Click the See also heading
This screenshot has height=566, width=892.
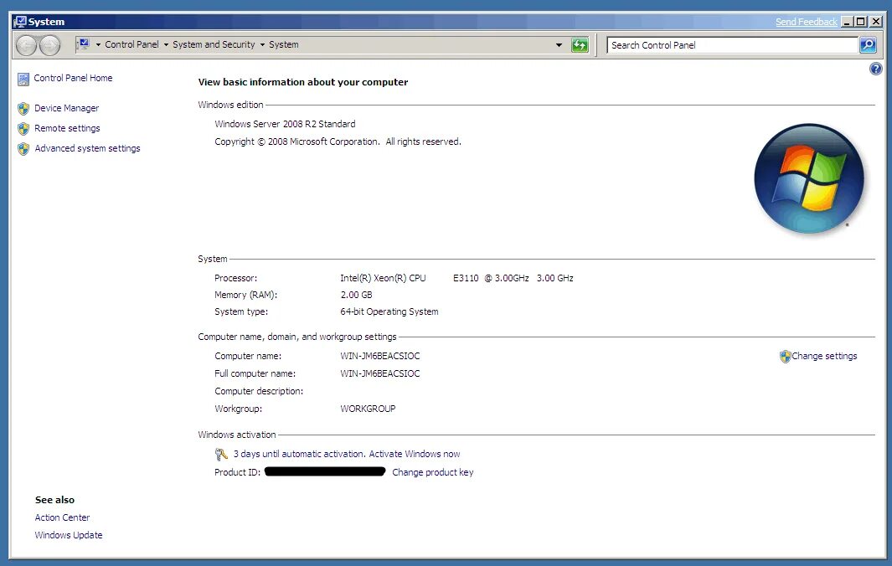(54, 500)
